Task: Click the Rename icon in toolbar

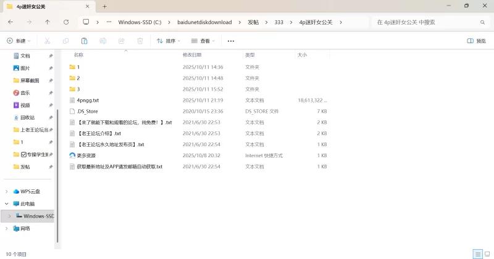Action: point(103,41)
